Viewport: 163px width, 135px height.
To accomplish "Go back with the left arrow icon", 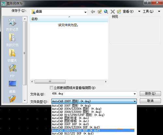I will coord(93,11).
